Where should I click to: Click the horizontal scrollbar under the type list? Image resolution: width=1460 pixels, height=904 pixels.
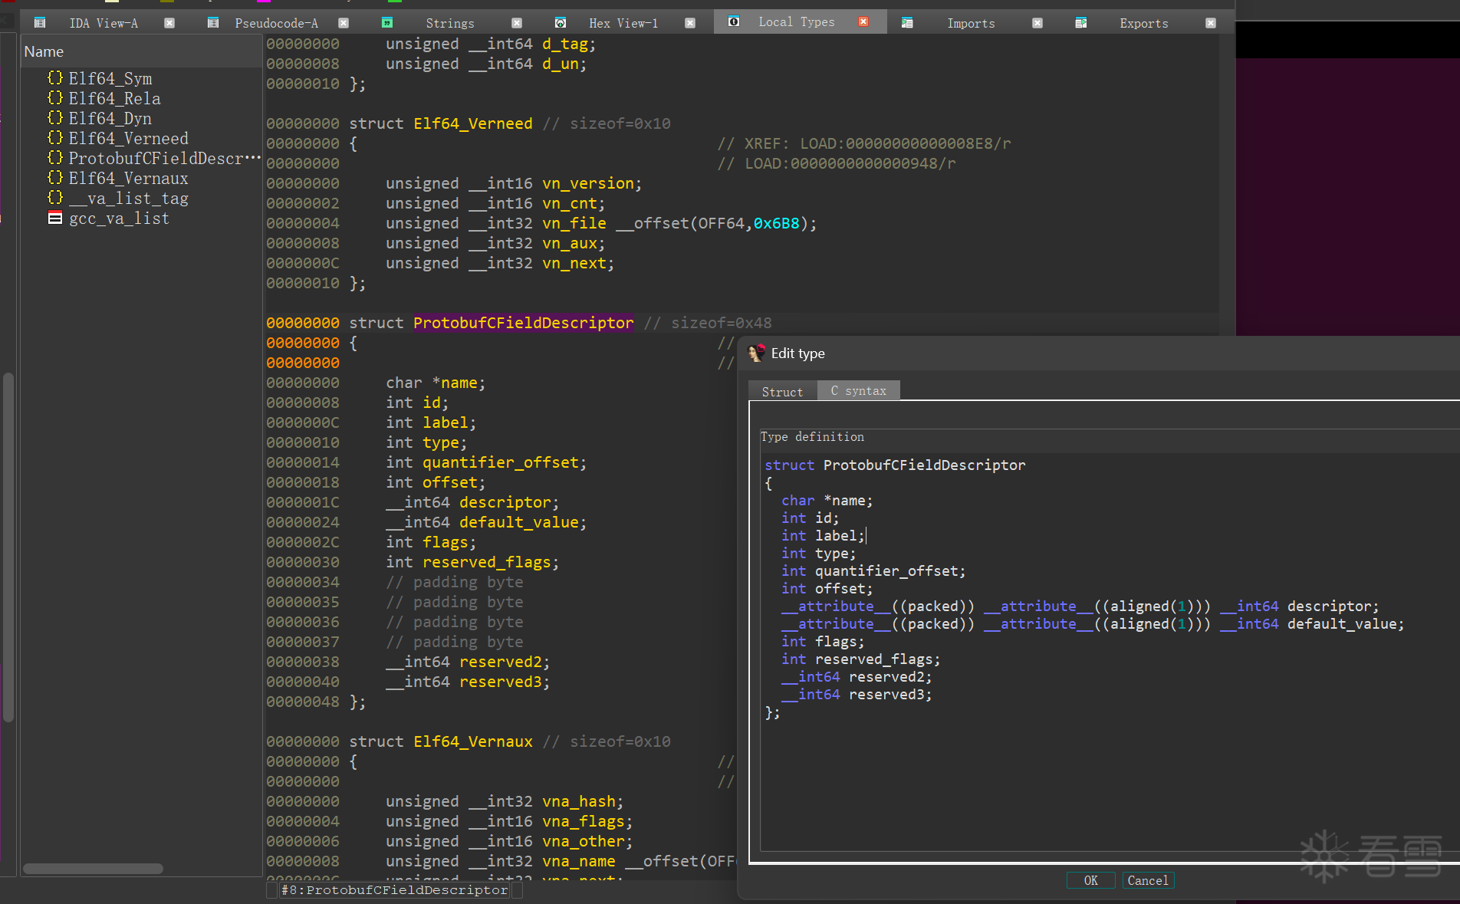(x=93, y=869)
